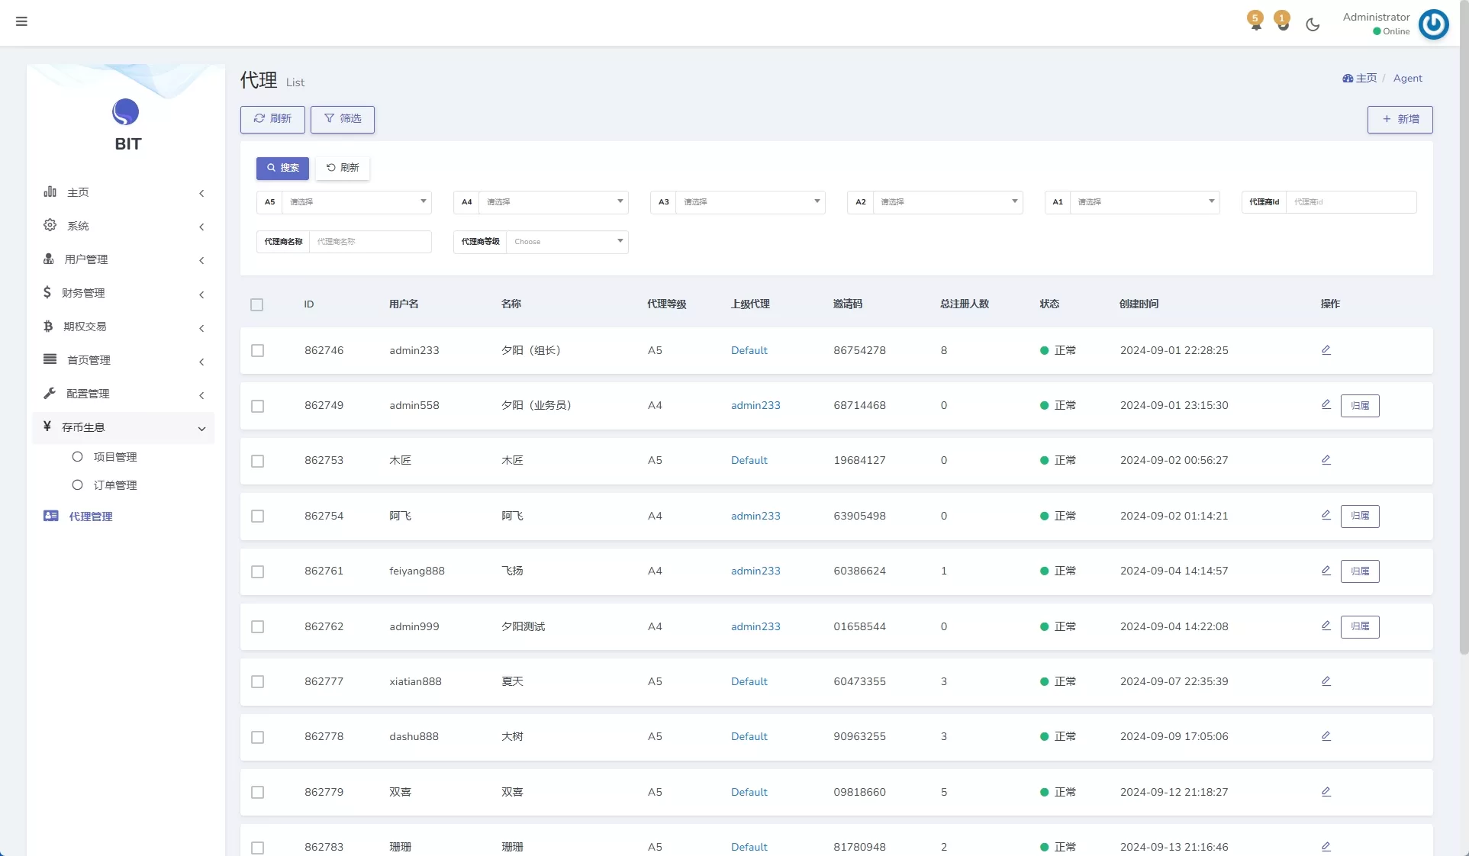
Task: Click edit pencil for dashu888 row
Action: 1326,736
